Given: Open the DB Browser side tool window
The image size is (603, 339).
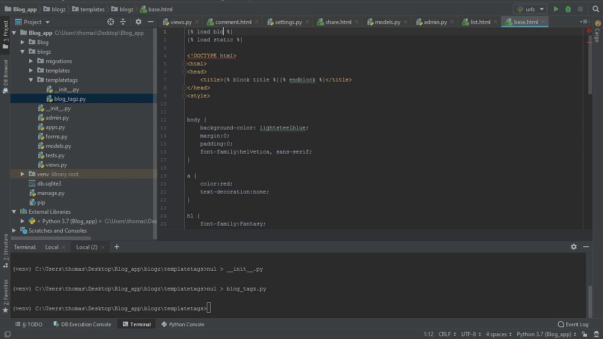Looking at the screenshot, I should point(5,75).
